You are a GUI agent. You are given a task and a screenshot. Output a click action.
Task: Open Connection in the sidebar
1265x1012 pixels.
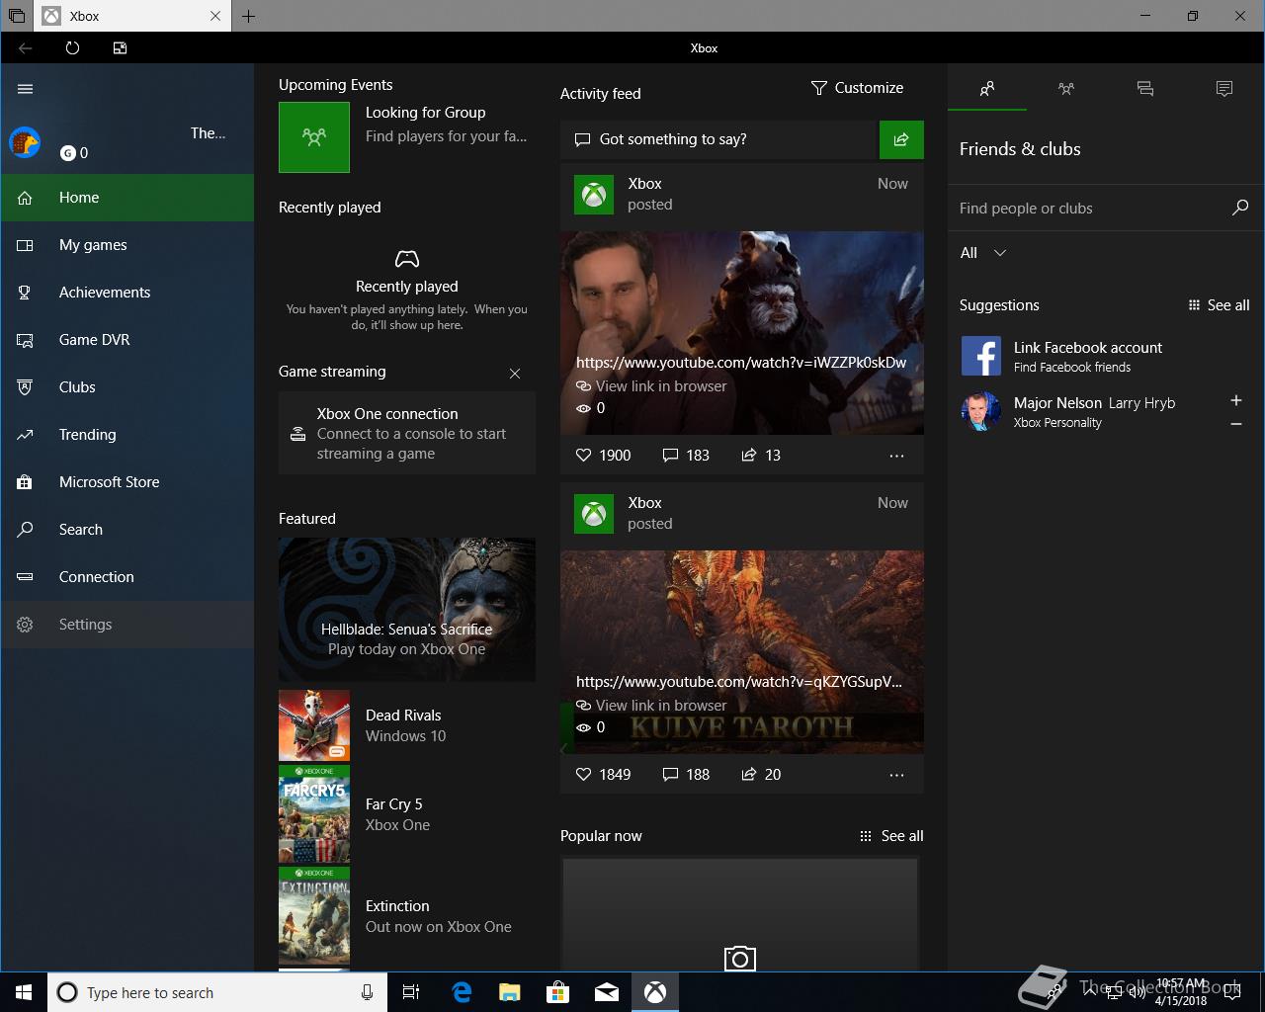(127, 577)
